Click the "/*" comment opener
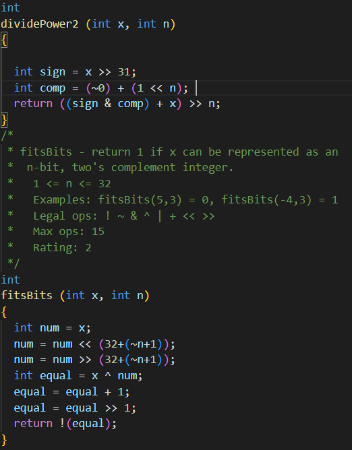Viewport: 352px width, 450px height. (x=7, y=135)
